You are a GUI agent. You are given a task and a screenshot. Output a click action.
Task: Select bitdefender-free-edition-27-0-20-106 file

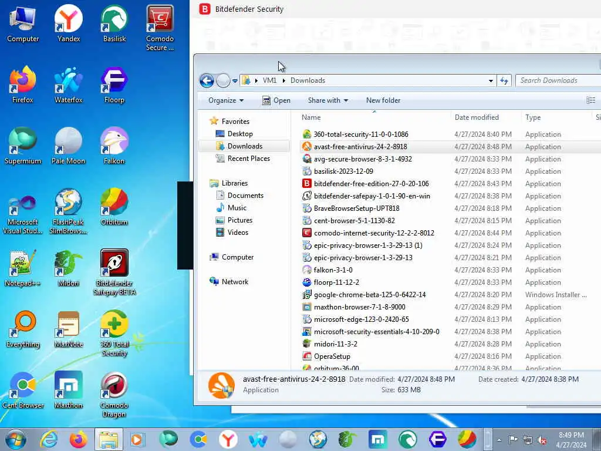click(x=371, y=184)
